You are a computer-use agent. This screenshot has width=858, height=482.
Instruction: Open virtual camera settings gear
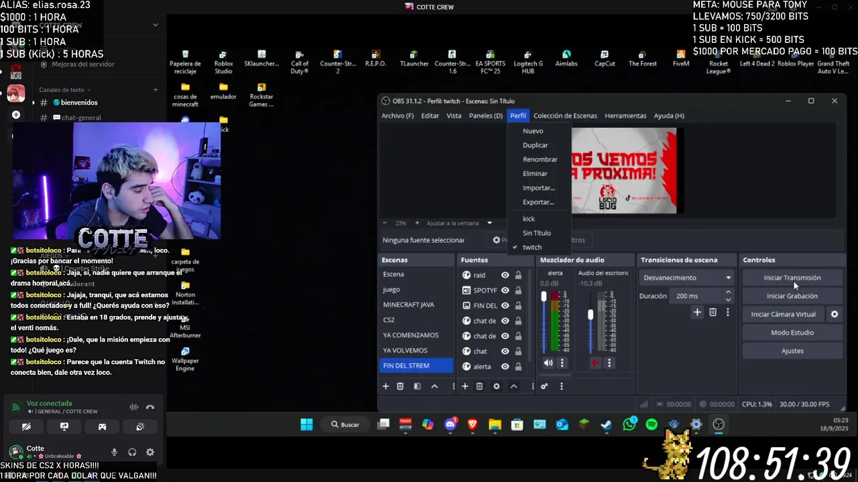click(835, 314)
